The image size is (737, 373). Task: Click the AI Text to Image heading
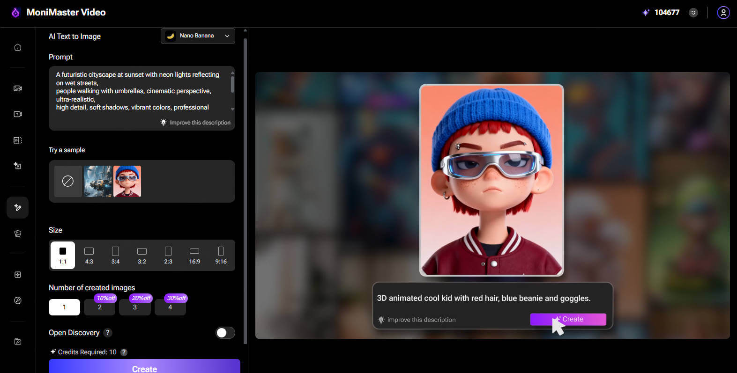click(x=74, y=37)
